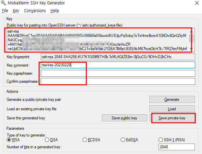202x154 pixels.
Task: Click the 'Key fingerprint:' label
Action: [x=19, y=57]
